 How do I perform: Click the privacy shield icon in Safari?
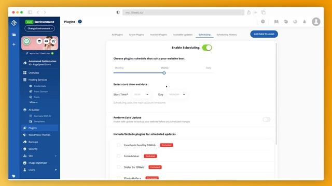pyautogui.click(x=118, y=12)
